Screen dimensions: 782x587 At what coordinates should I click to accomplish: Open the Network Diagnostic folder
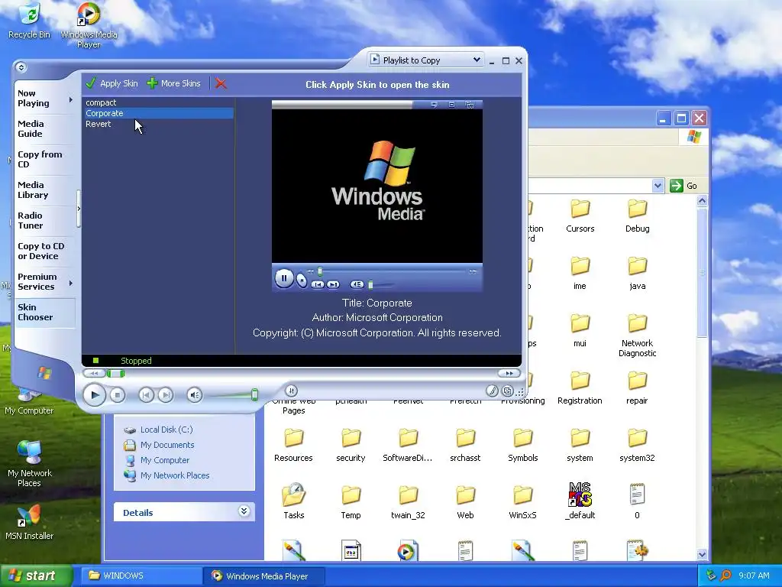(x=638, y=336)
